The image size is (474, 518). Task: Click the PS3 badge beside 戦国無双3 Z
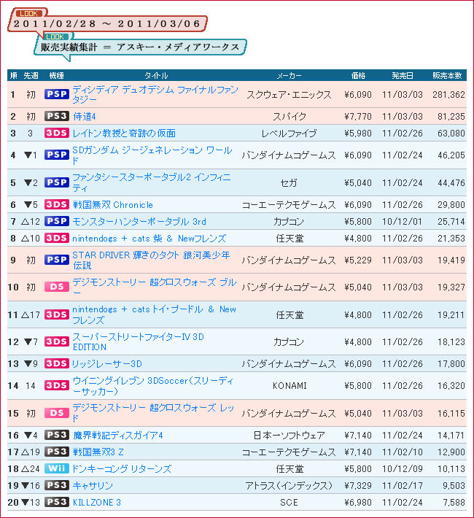[57, 452]
